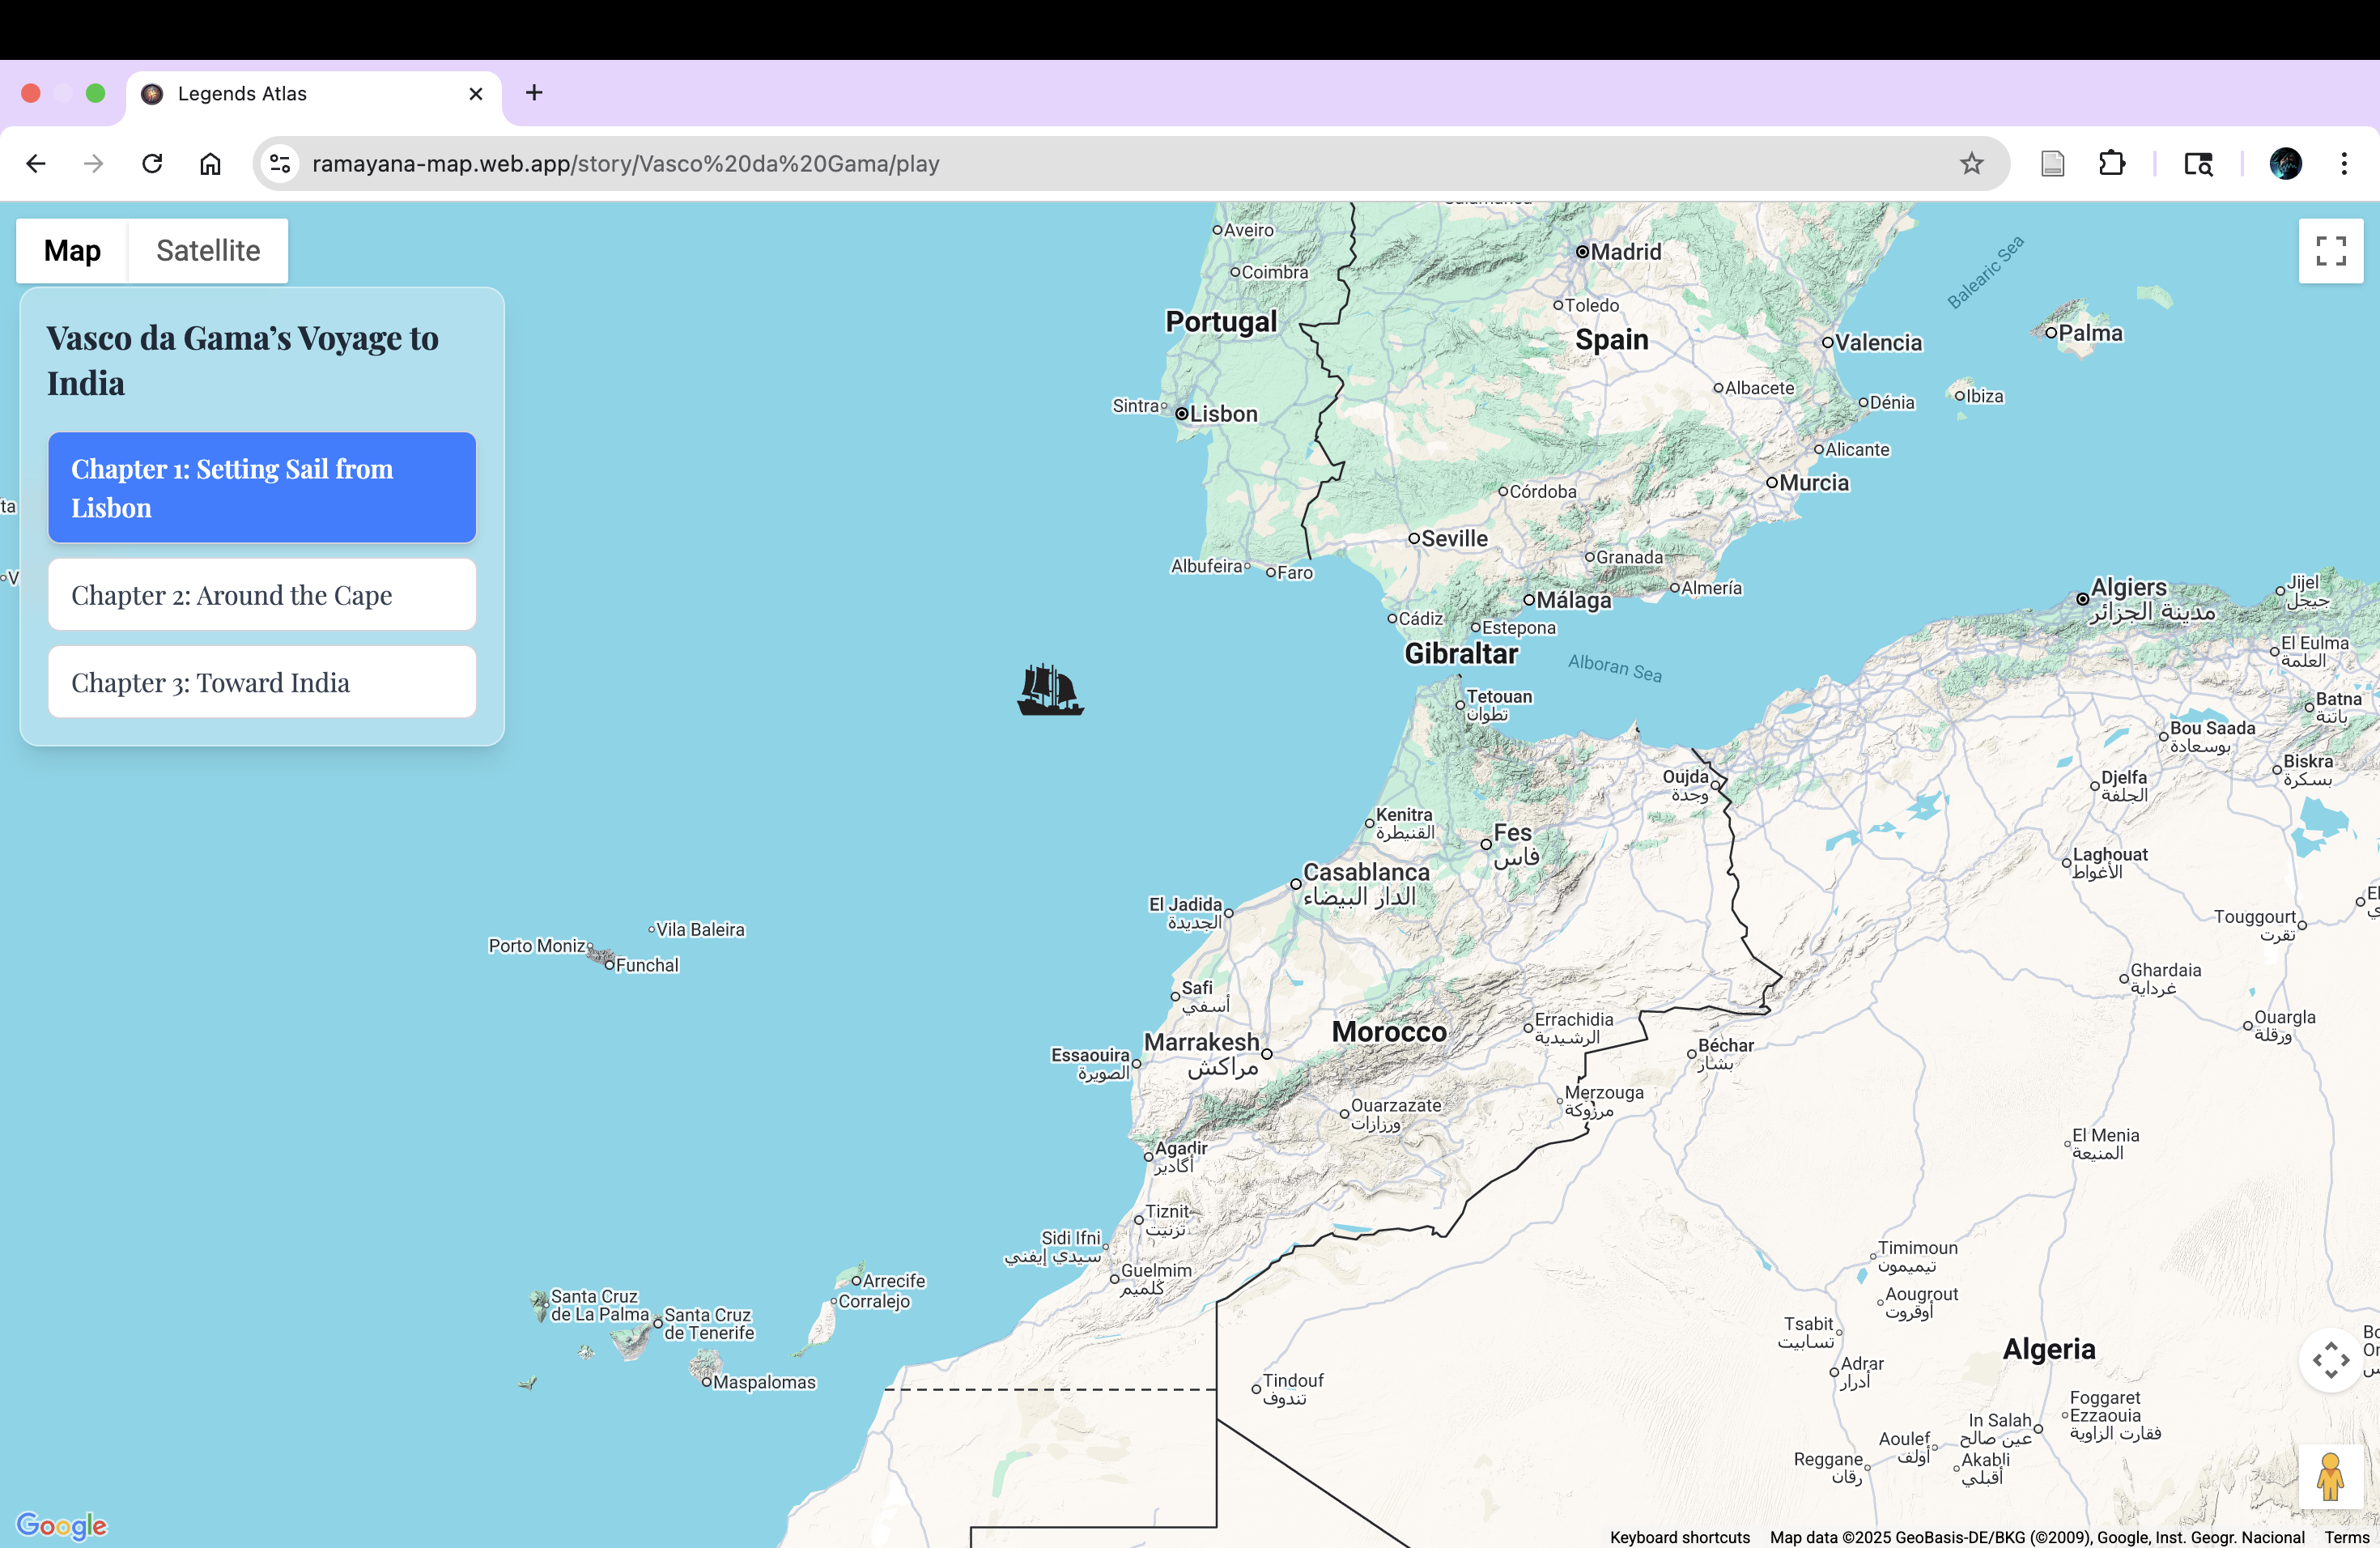This screenshot has width=2380, height=1548.
Task: Open Chrome three-dot menu
Action: pos(2344,164)
